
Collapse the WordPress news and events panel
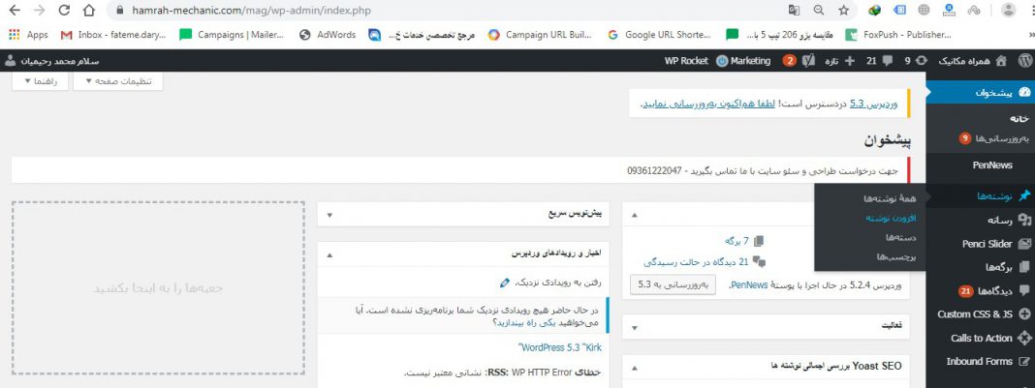click(329, 254)
